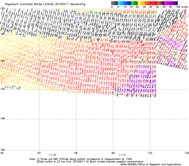Click the magenta 40–45 knots legend swatch
This screenshot has width=189, height=166.
point(168,3)
